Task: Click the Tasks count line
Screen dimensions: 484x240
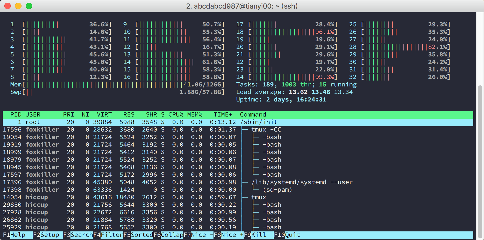Action: [296, 85]
